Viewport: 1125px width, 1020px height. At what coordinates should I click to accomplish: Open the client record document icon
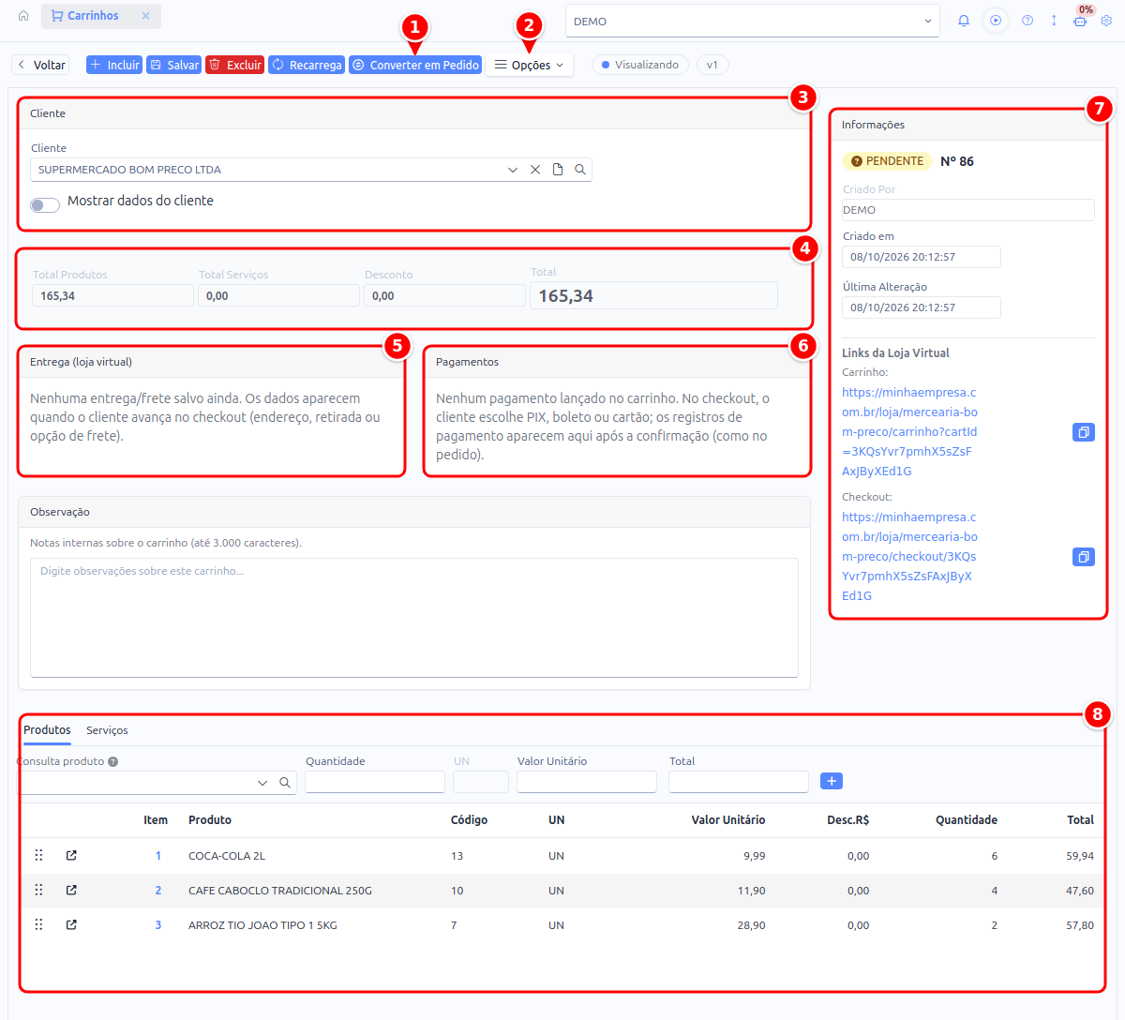point(558,170)
